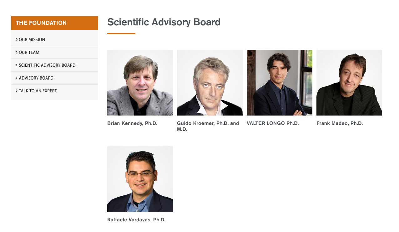This screenshot has height=232, width=399.
Task: Click the photo above Brian Kennedy's name
Action: 140,83
